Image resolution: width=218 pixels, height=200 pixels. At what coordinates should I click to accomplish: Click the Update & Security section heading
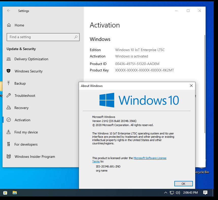pos(21,49)
